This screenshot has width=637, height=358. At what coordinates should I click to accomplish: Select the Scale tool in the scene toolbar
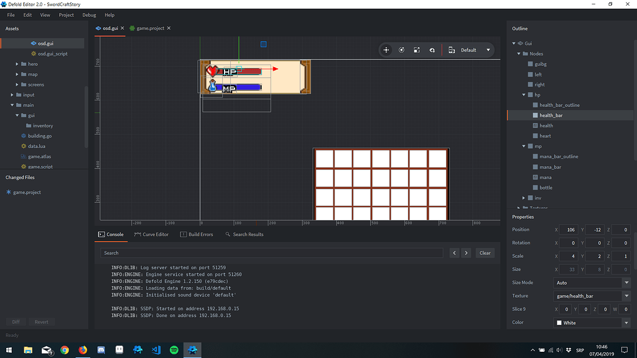417,50
